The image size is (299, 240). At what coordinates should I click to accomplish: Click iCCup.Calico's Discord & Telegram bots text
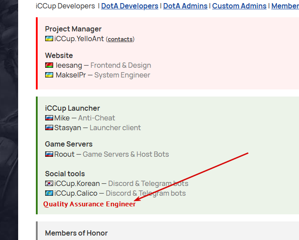click(x=146, y=194)
